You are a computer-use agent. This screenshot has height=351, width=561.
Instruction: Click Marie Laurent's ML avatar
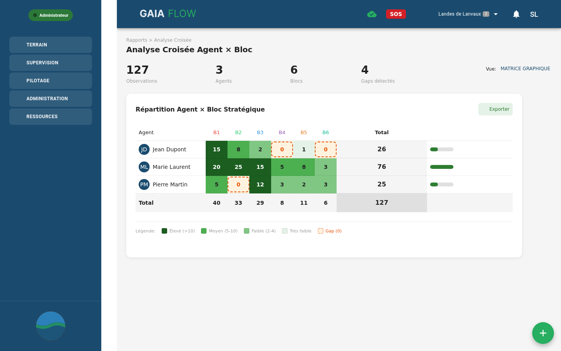[144, 167]
